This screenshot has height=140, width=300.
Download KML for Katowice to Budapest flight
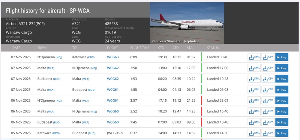tap(254, 133)
